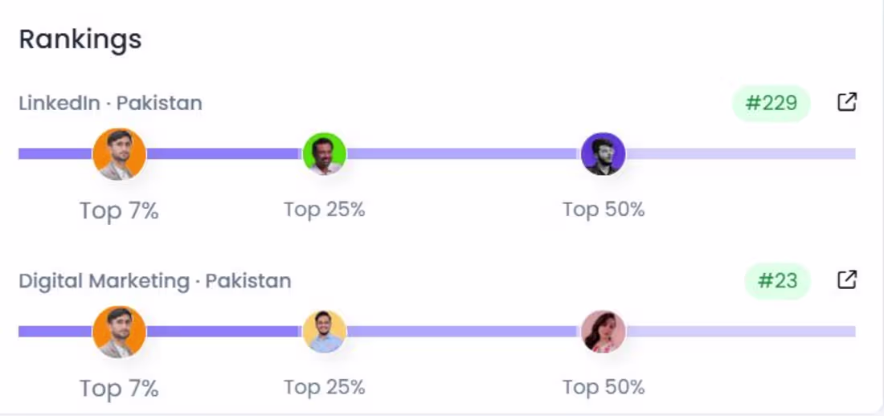Click the #23 rank badge

coord(777,281)
